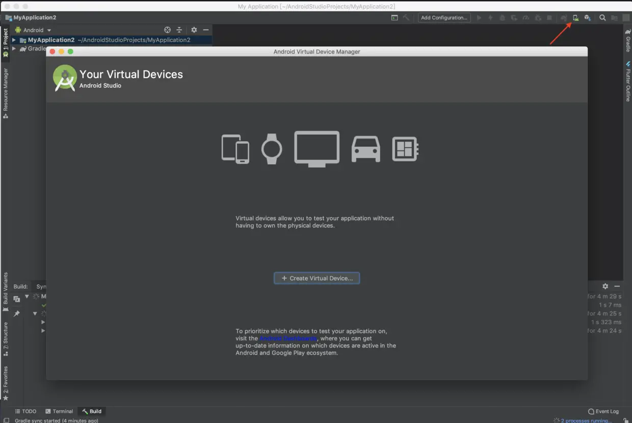Click the Debug app bug icon
The image size is (632, 423).
502,18
